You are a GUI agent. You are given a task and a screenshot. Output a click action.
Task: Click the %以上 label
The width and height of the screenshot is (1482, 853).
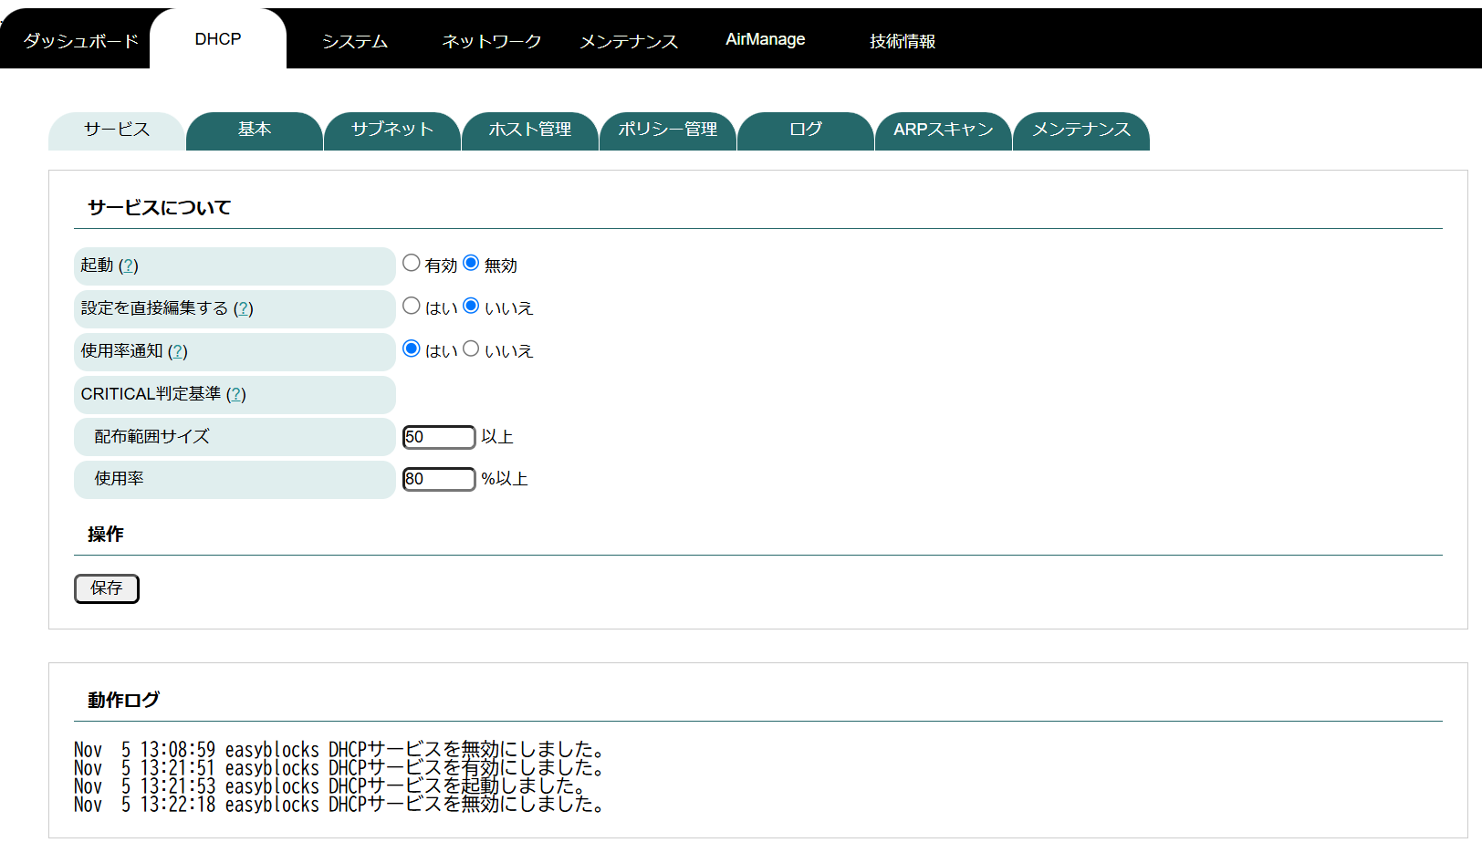(505, 479)
